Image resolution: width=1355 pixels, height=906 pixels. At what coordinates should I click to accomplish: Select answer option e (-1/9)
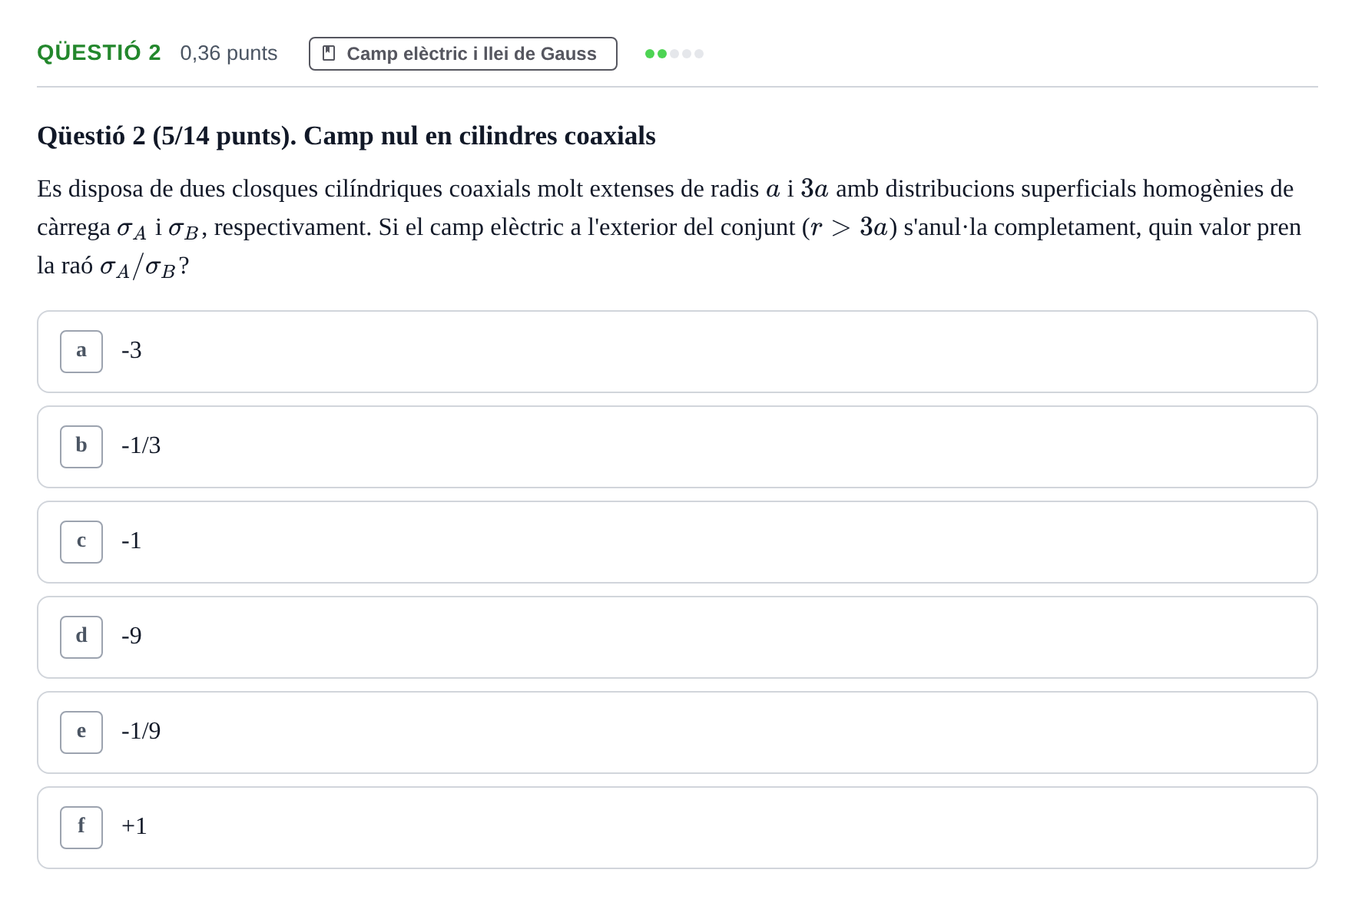(677, 732)
